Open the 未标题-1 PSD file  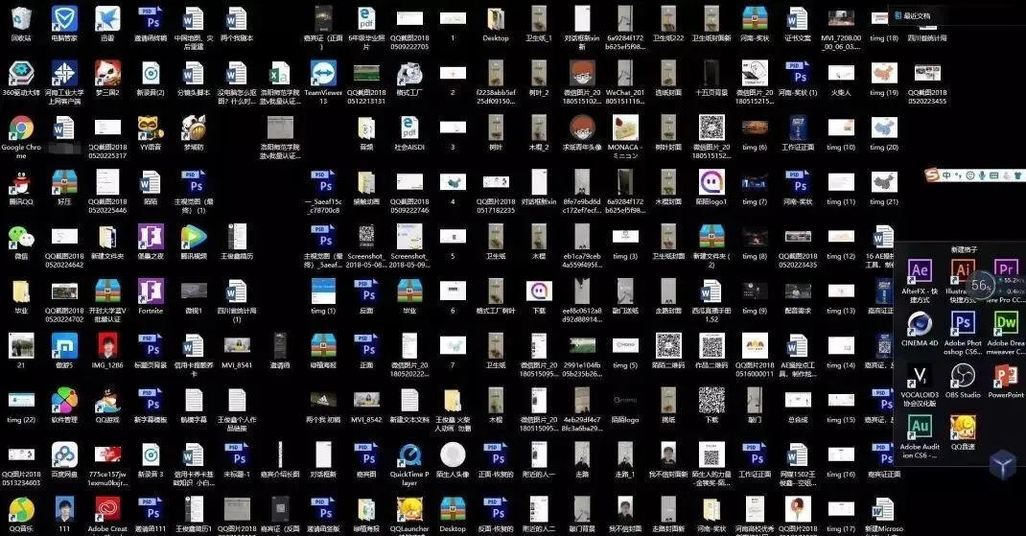click(237, 454)
